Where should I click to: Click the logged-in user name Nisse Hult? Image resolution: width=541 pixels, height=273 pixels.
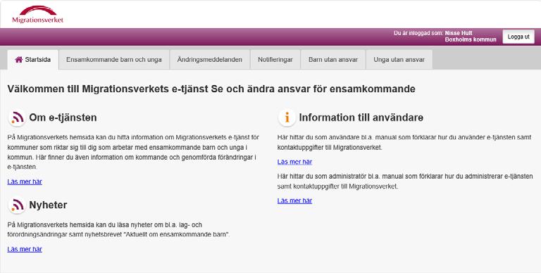(459, 33)
